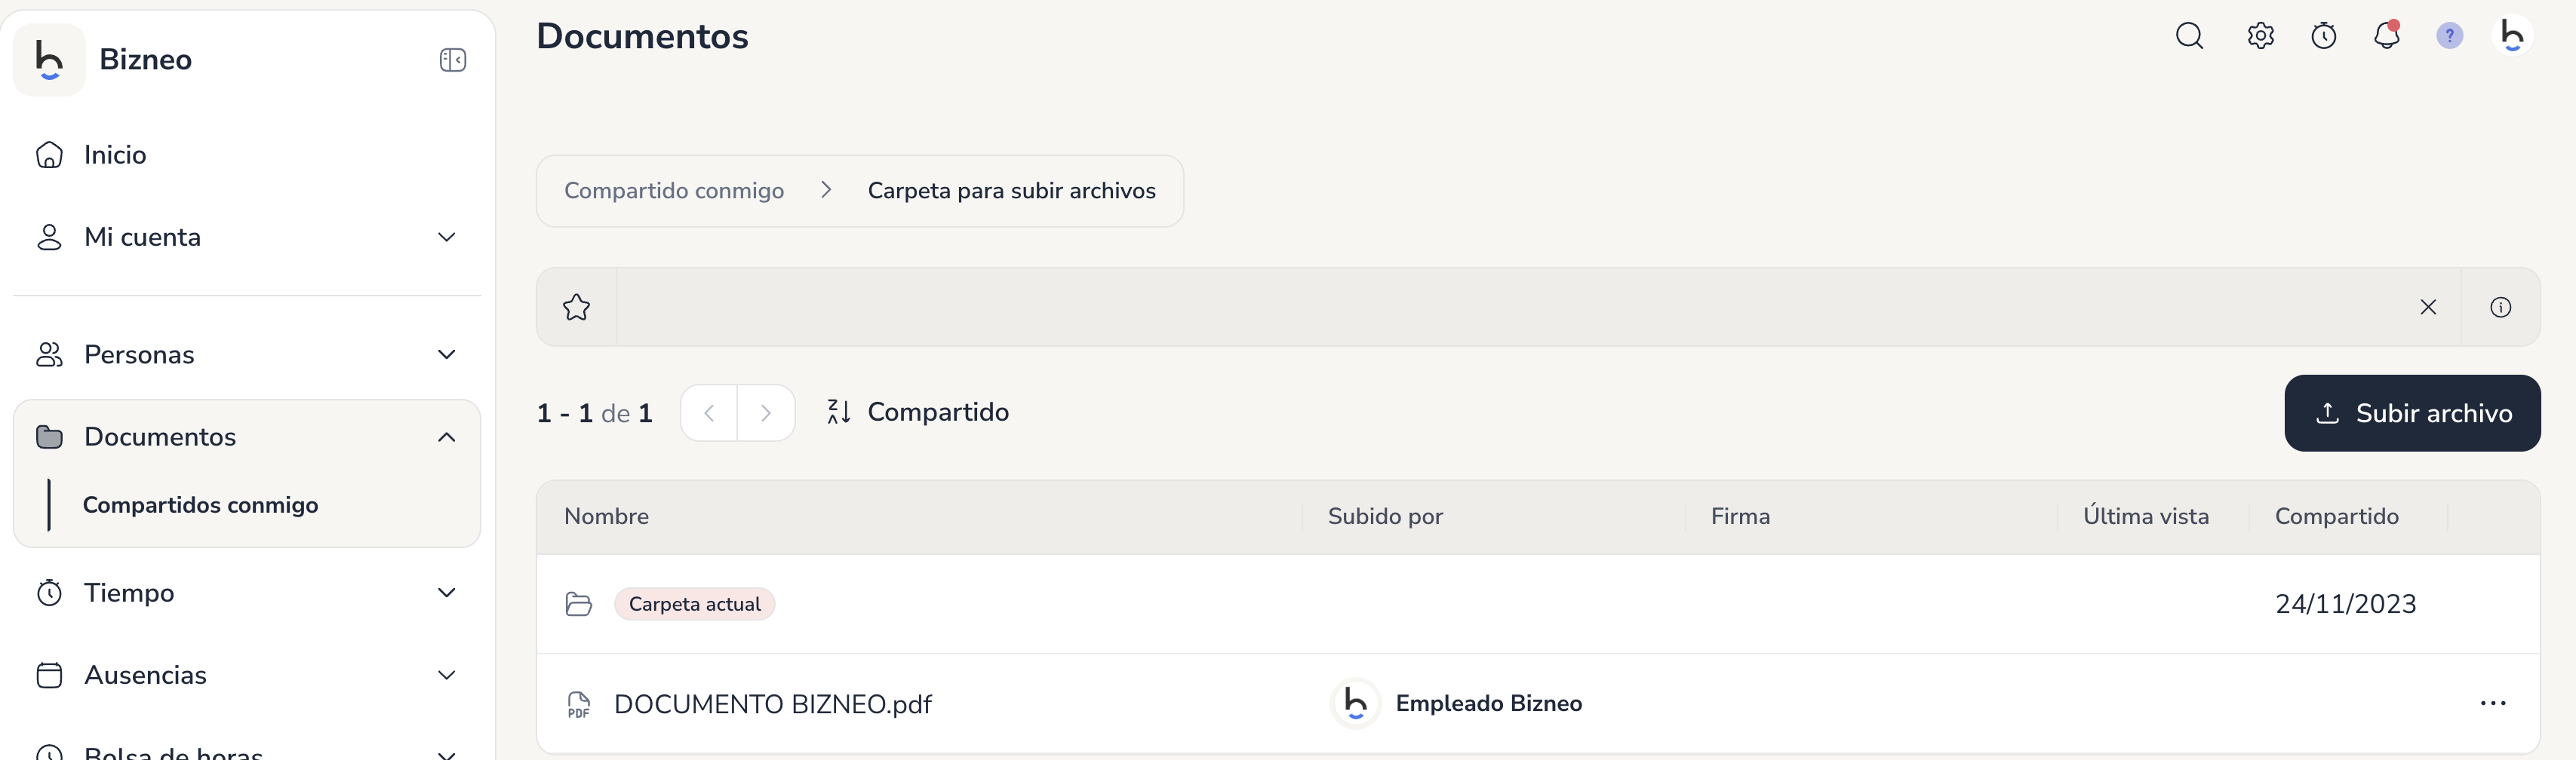
Task: Open the search magnifier icon
Action: click(2189, 36)
